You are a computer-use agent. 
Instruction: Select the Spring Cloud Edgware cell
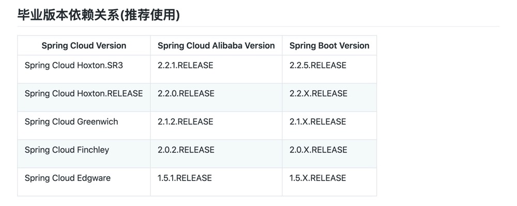[x=68, y=178]
